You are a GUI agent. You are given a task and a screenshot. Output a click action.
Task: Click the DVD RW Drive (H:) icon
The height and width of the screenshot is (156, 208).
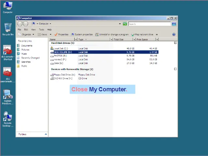coord(52,78)
